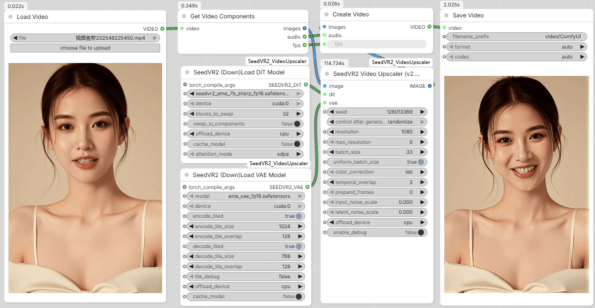Image resolution: width=595 pixels, height=308 pixels.
Task: Click the upscaled output video preview
Action: coord(516,184)
